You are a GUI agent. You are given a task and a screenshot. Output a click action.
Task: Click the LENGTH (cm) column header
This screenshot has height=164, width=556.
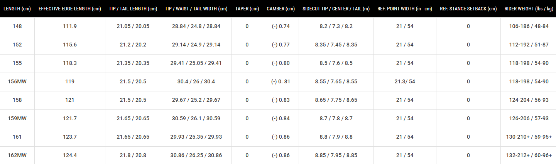coord(17,9)
